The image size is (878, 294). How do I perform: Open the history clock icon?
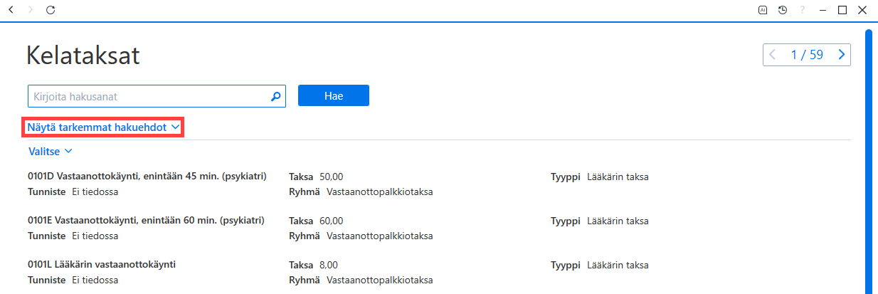[x=783, y=10]
